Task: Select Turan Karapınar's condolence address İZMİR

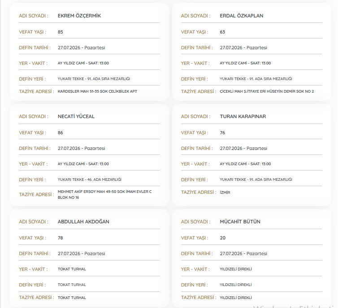Action: (x=225, y=192)
